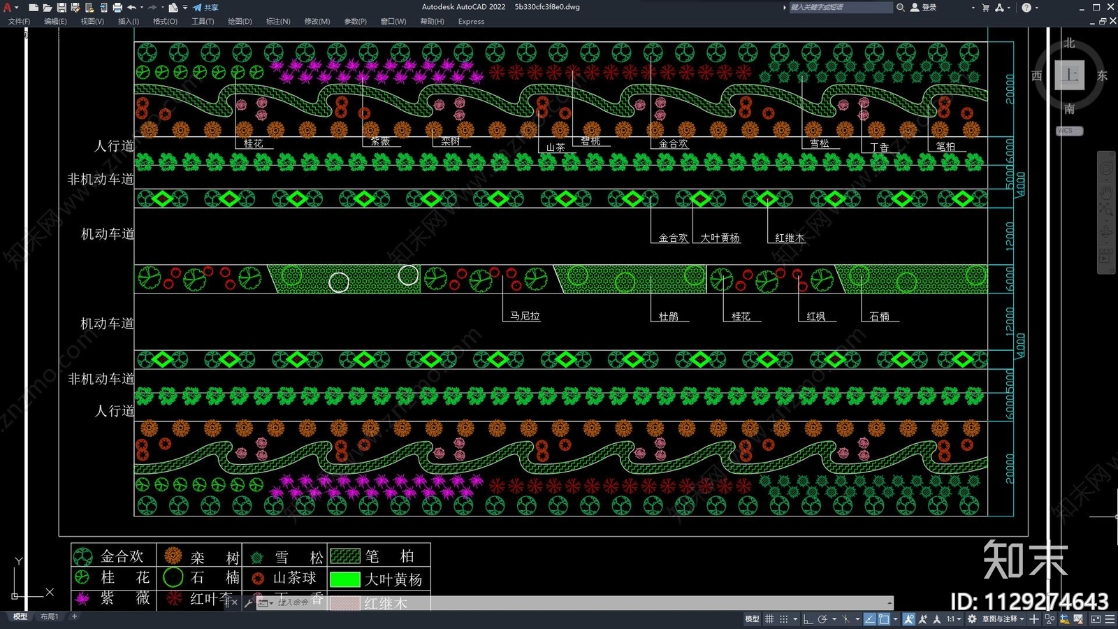Open workspace switching gear icon
Screen dimensions: 1118x629
(x=972, y=619)
